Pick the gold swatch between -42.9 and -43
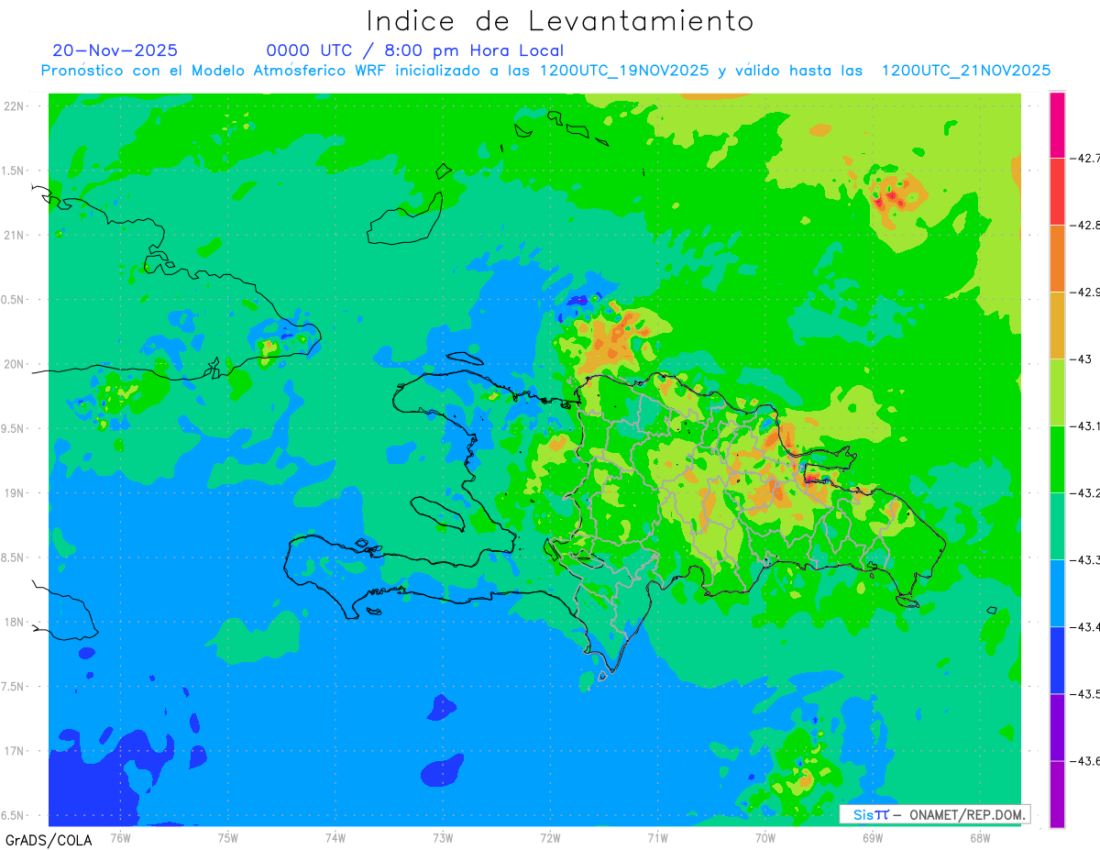The height and width of the screenshot is (850, 1100). [1057, 326]
